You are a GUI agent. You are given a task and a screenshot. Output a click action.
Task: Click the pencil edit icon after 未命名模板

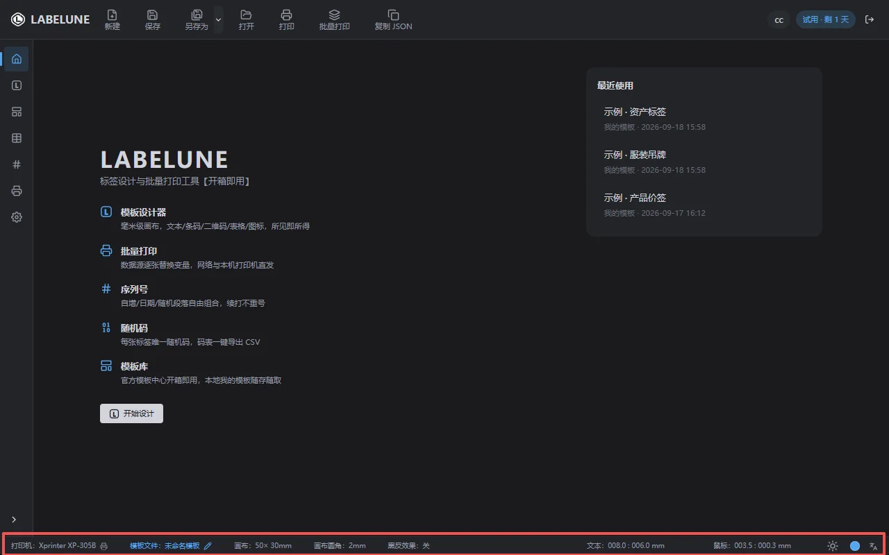point(208,546)
